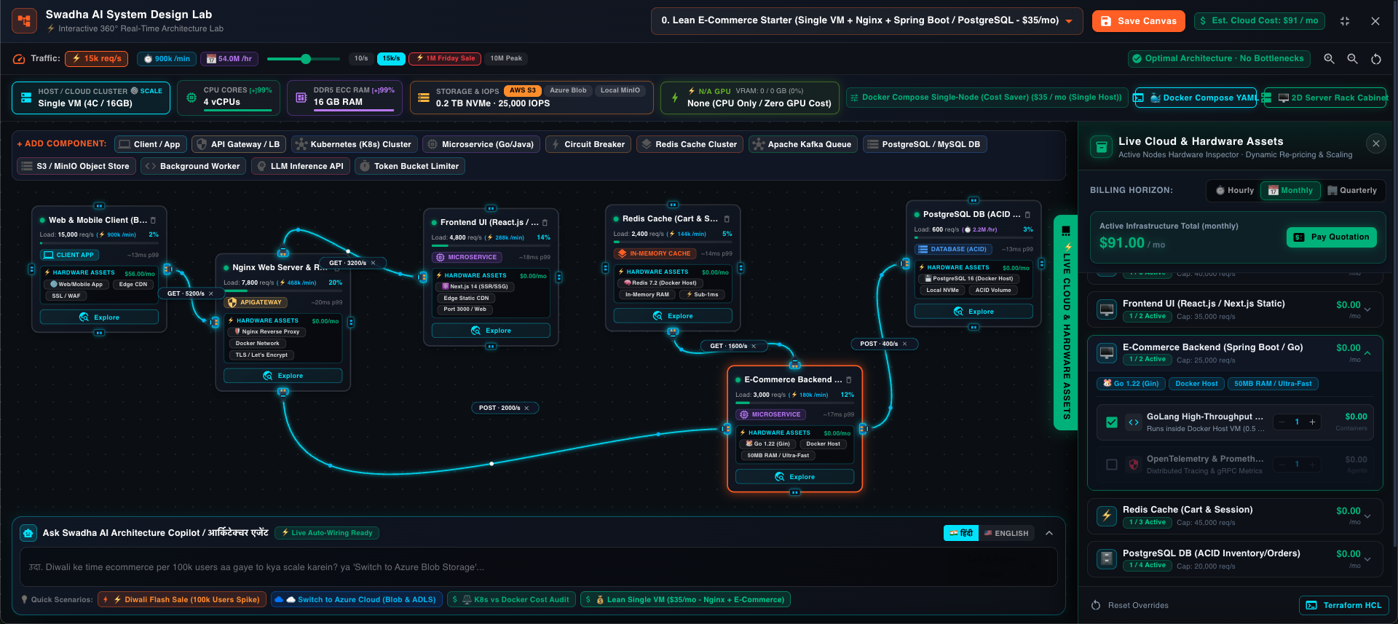This screenshot has width=1398, height=624.
Task: Increase GoLang container count with plus
Action: (1312, 422)
